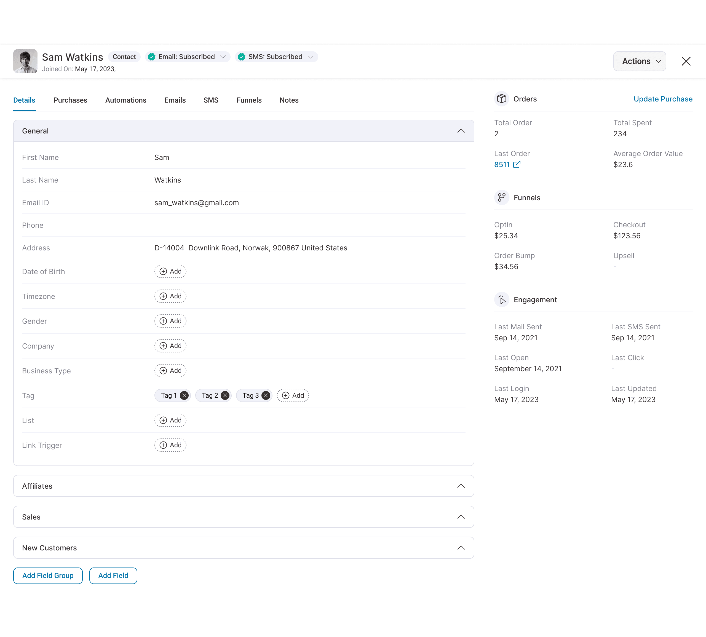The image size is (706, 637).
Task: Click the Orders box icon
Action: [501, 99]
